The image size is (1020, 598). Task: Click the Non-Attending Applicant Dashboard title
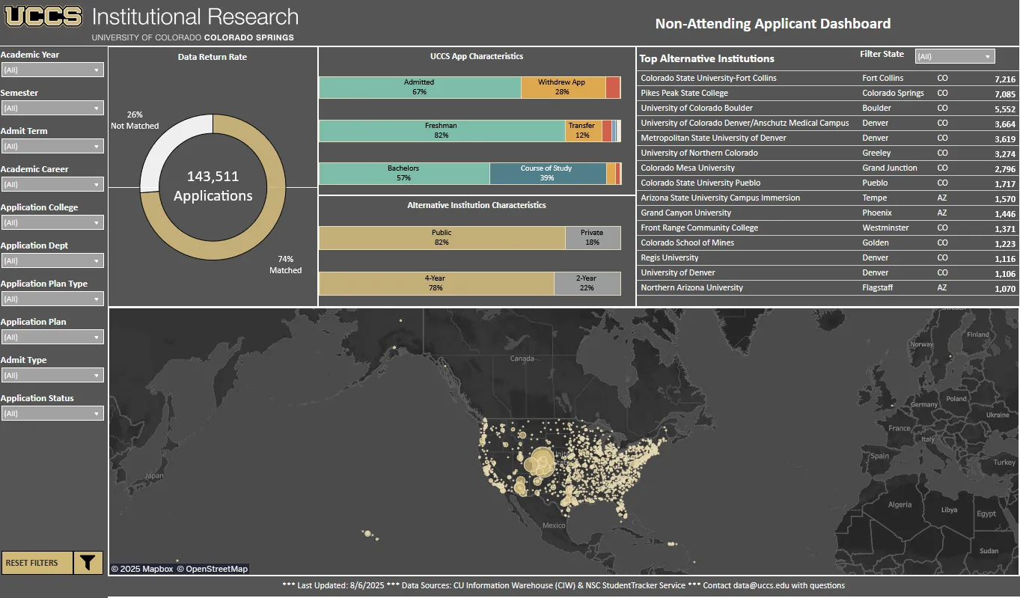coord(773,24)
